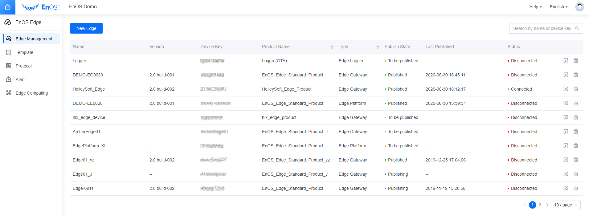This screenshot has width=589, height=216.
Task: Delete the DEMO-EG0630 edge
Action: click(575, 75)
